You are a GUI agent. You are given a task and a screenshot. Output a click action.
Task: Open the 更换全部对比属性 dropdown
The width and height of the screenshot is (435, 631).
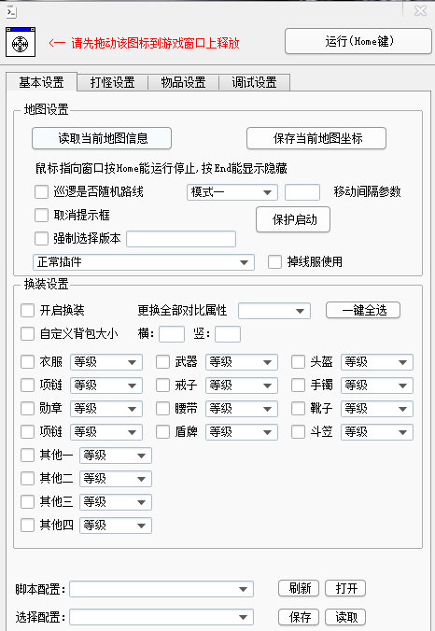tap(274, 311)
